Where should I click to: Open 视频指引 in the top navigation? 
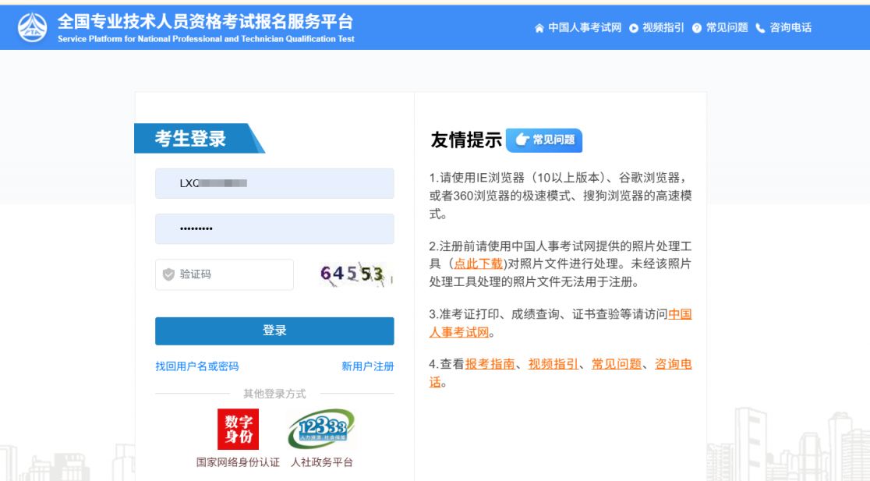(x=656, y=28)
